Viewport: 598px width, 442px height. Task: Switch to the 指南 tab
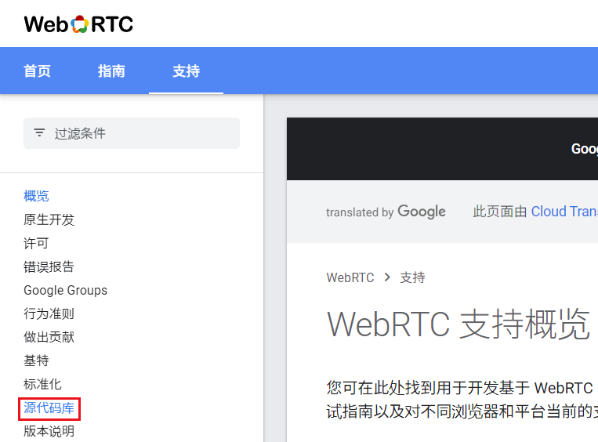click(111, 71)
